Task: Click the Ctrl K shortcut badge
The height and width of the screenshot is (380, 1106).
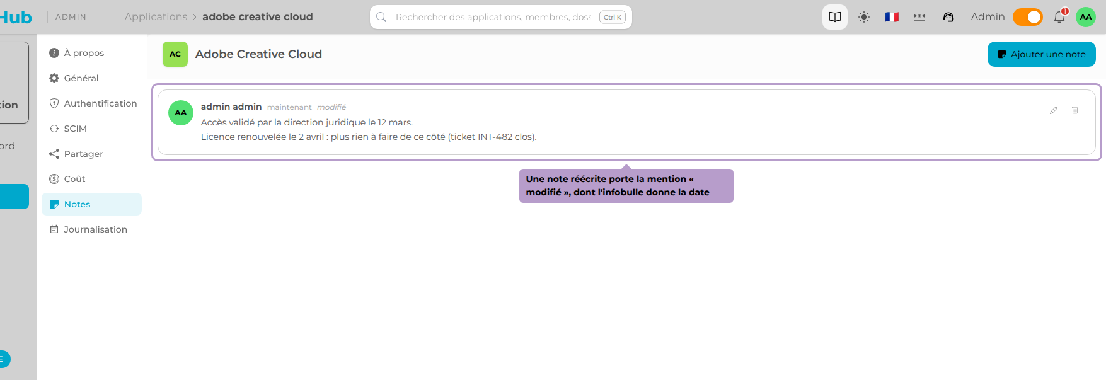Action: click(x=613, y=17)
